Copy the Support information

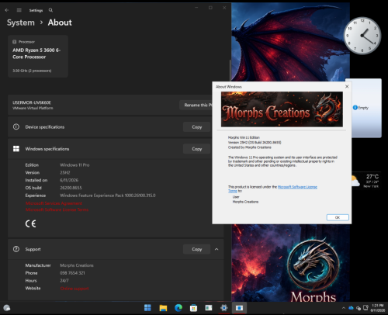click(x=197, y=249)
